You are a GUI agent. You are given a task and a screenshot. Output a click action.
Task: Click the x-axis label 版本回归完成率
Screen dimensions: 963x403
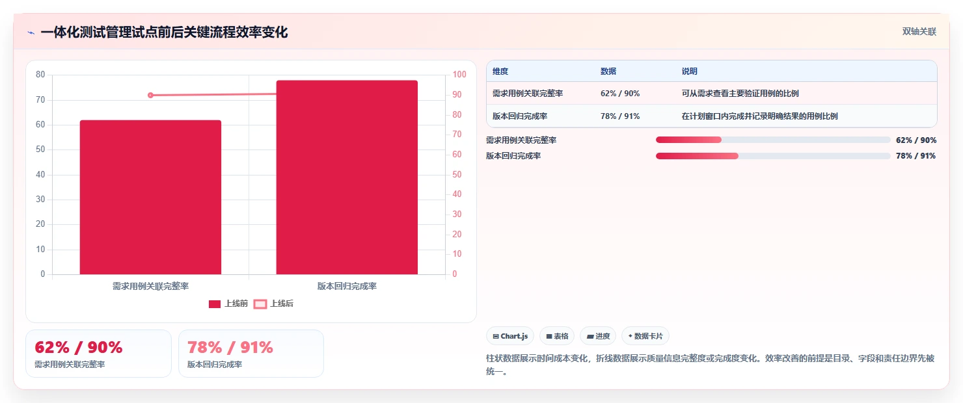click(x=347, y=286)
